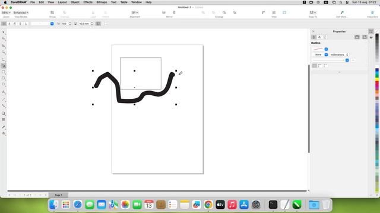
Task: Click the Mirror vertically icon
Action: pyautogui.click(x=174, y=12)
